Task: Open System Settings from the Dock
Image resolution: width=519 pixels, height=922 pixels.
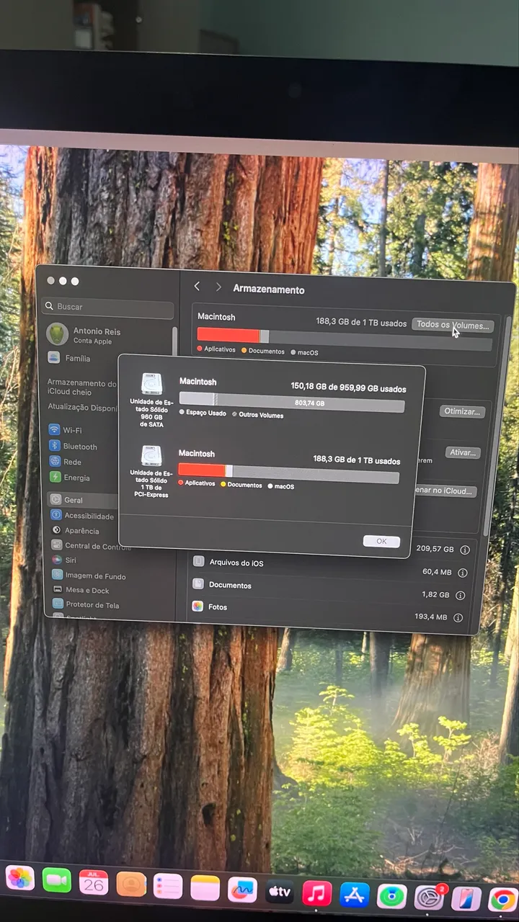Action: [x=430, y=898]
